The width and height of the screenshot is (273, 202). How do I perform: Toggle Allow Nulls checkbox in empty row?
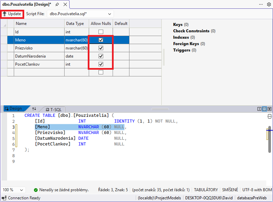(x=101, y=72)
